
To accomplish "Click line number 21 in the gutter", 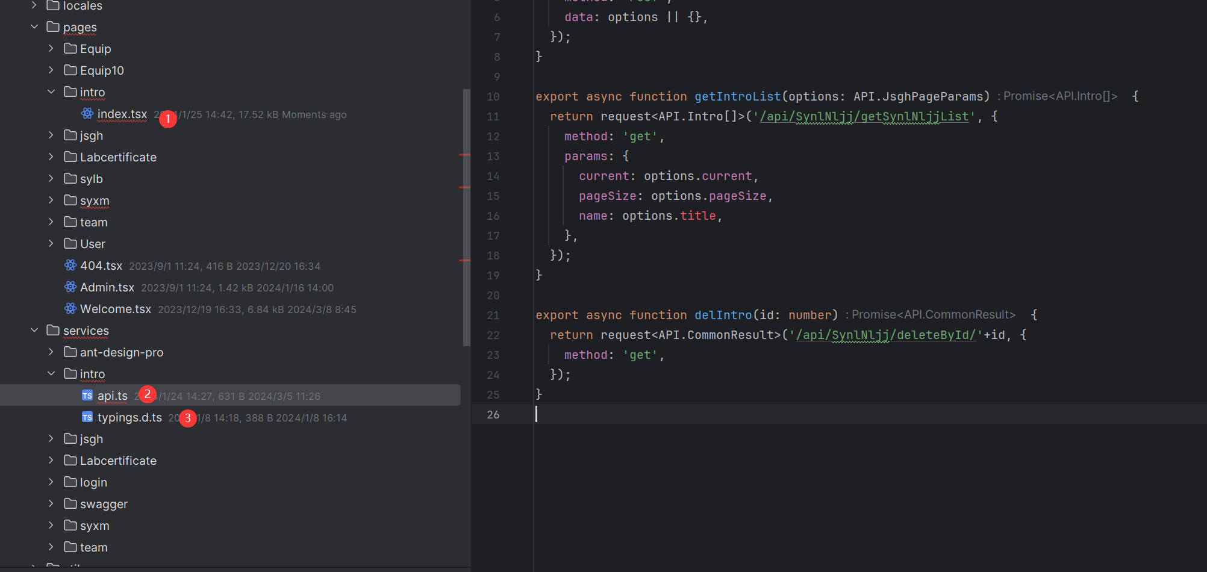I will [x=493, y=316].
